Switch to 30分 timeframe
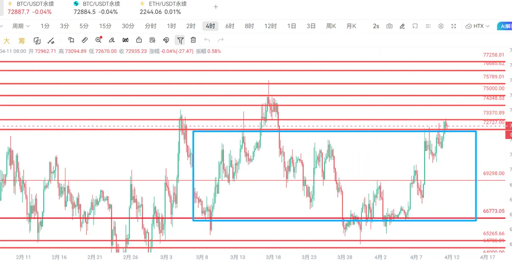The width and height of the screenshot is (512, 263). click(128, 26)
